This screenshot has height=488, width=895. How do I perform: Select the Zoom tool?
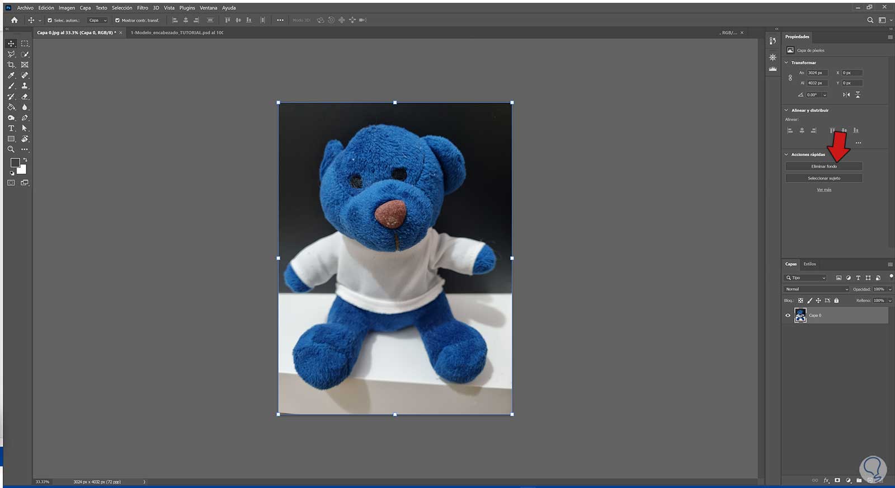pos(11,149)
